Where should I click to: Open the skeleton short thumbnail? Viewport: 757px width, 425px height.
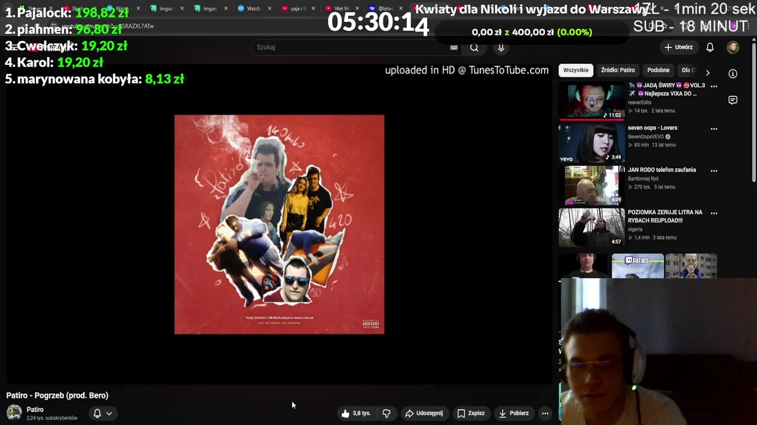point(691,266)
